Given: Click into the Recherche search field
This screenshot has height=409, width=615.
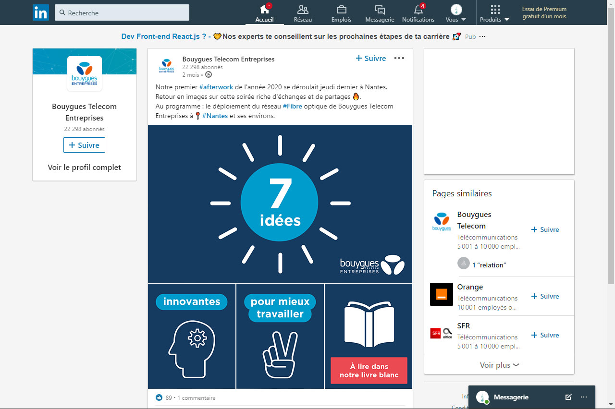Looking at the screenshot, I should point(122,12).
